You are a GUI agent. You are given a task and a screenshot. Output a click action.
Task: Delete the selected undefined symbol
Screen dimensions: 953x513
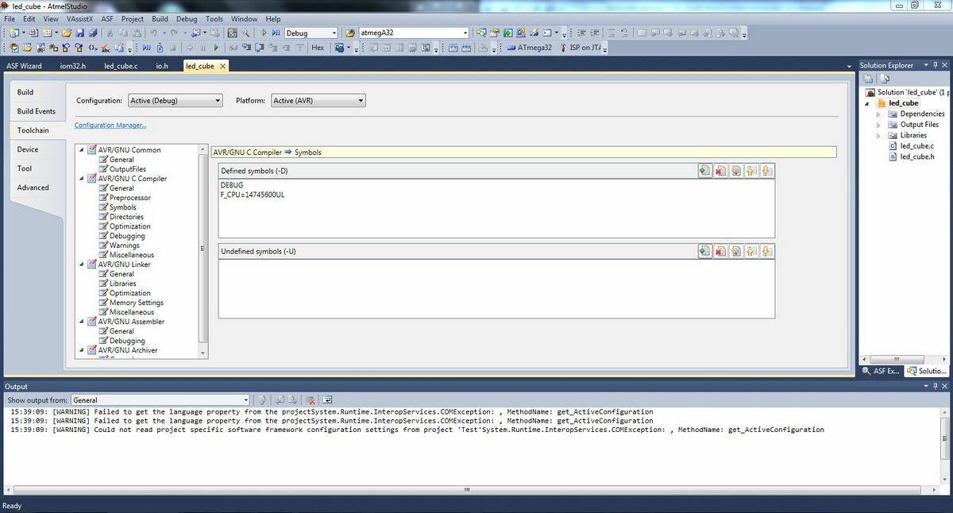click(720, 251)
